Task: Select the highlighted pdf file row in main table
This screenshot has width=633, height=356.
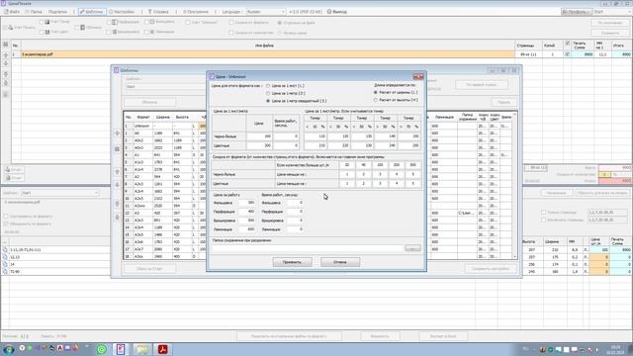Action: pos(268,54)
